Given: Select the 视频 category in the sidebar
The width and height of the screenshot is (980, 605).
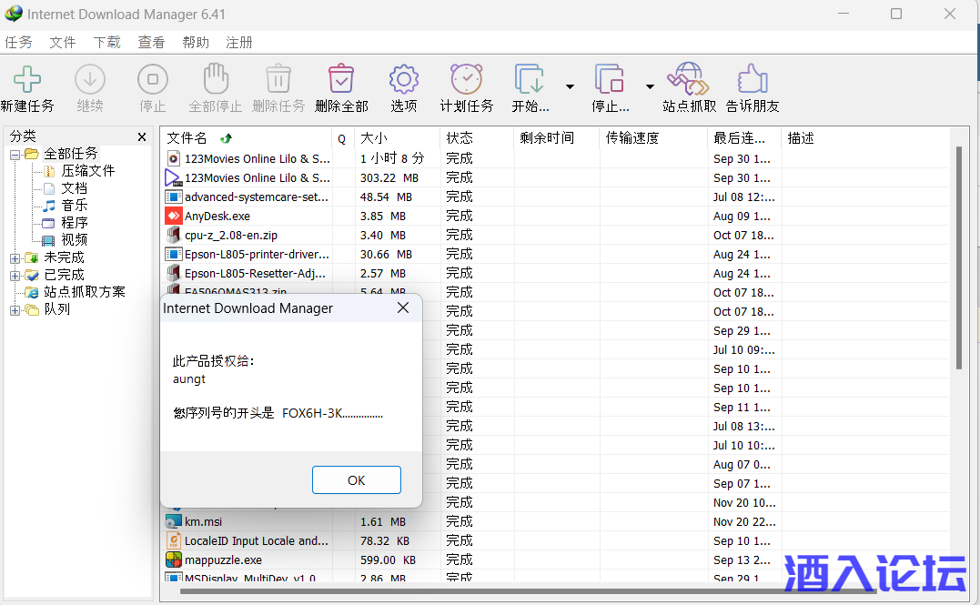Looking at the screenshot, I should (72, 240).
